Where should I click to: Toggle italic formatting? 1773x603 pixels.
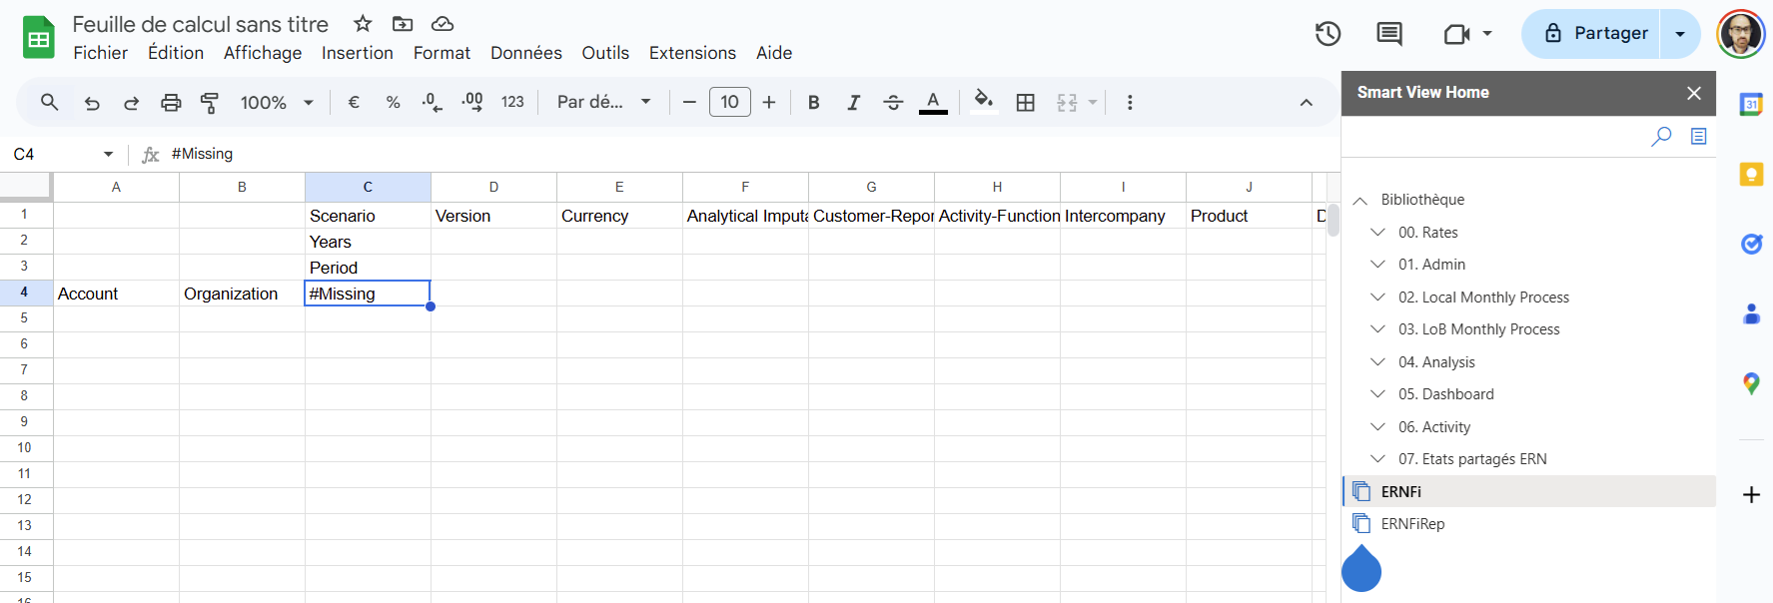tap(853, 102)
